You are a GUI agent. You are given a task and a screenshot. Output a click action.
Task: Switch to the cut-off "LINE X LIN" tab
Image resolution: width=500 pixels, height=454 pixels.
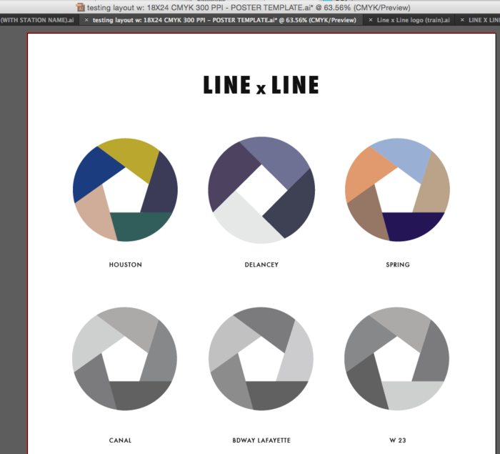pyautogui.click(x=484, y=20)
